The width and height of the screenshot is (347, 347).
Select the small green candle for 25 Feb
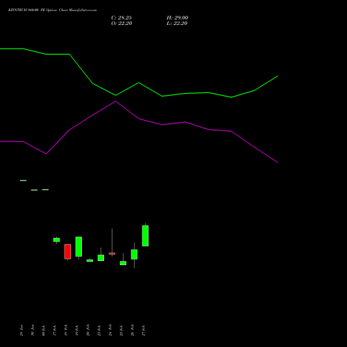point(123,263)
